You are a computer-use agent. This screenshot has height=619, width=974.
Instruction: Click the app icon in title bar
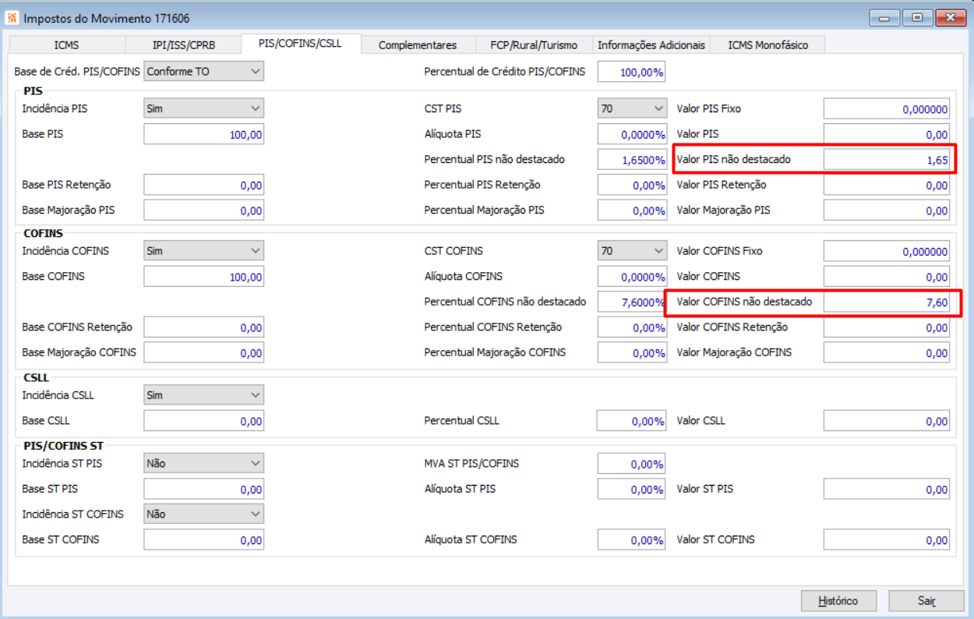click(12, 18)
